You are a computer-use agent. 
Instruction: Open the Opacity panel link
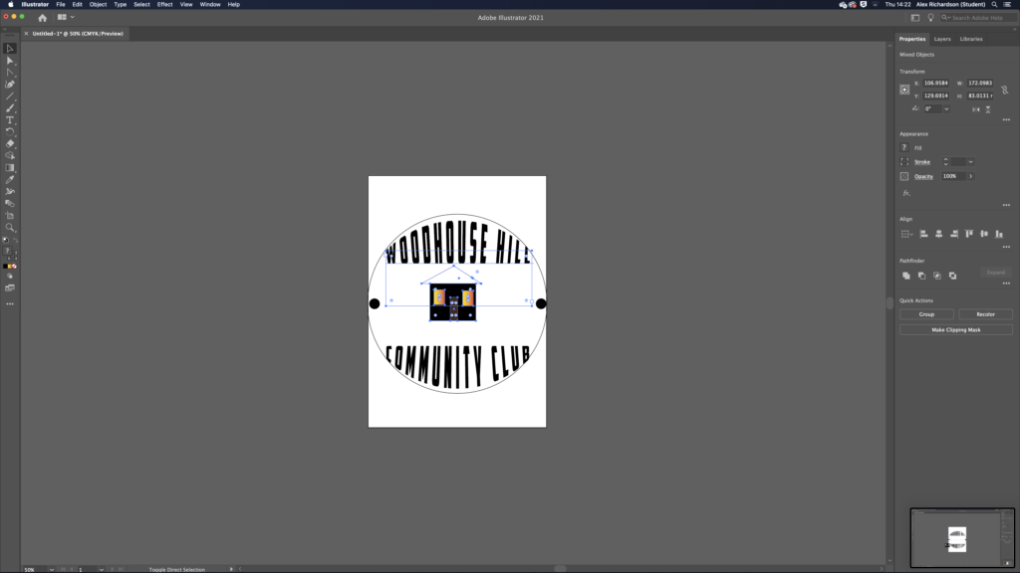(x=923, y=176)
